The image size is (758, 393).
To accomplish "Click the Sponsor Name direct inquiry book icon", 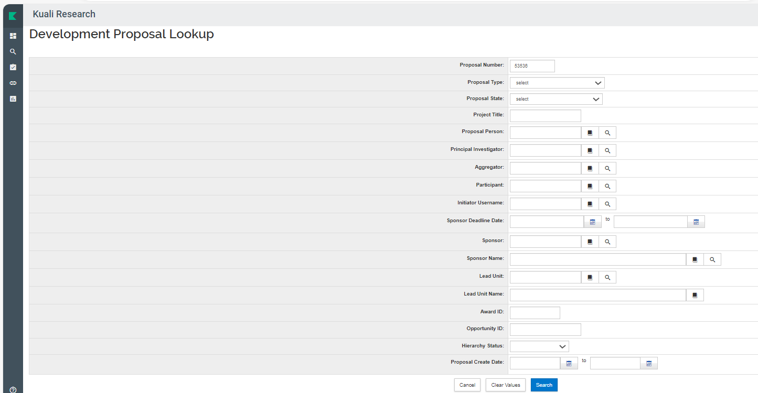I will pos(695,260).
